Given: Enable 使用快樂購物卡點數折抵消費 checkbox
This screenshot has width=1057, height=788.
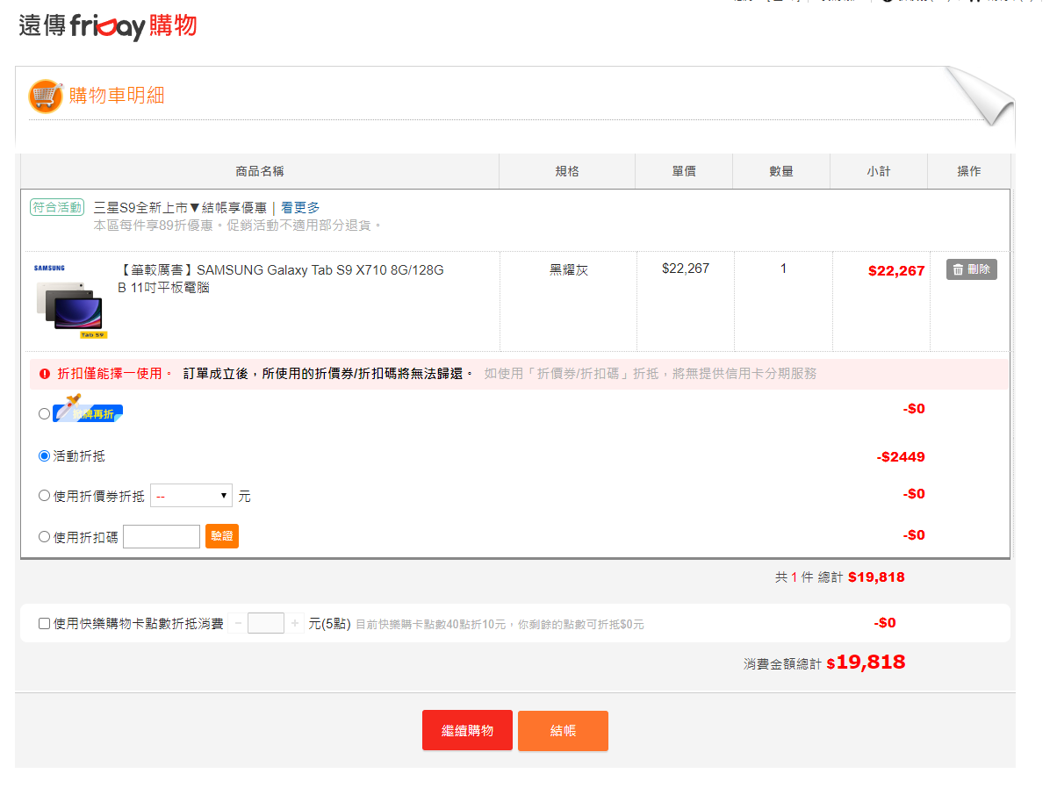Looking at the screenshot, I should click(45, 624).
